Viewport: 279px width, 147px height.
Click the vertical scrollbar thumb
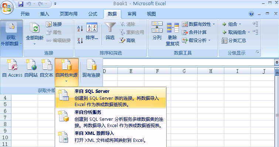277,115
